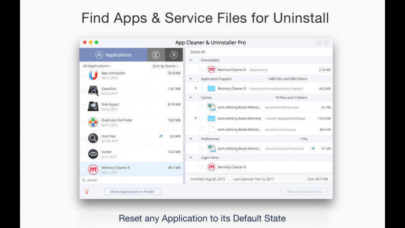Click the '10 files and 5 folders' text
The height and width of the screenshot is (228, 405).
291,98
